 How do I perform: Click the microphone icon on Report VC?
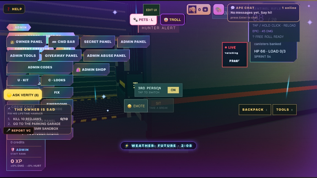point(8,130)
